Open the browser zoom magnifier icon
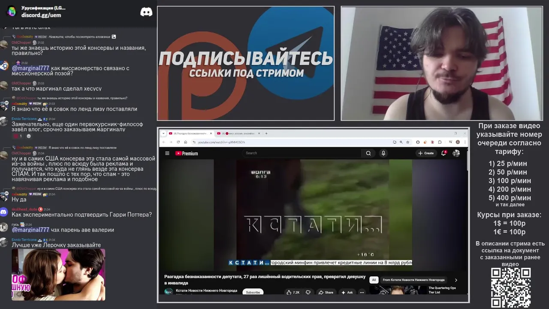Screen dimensions: 549x309 point(401,142)
